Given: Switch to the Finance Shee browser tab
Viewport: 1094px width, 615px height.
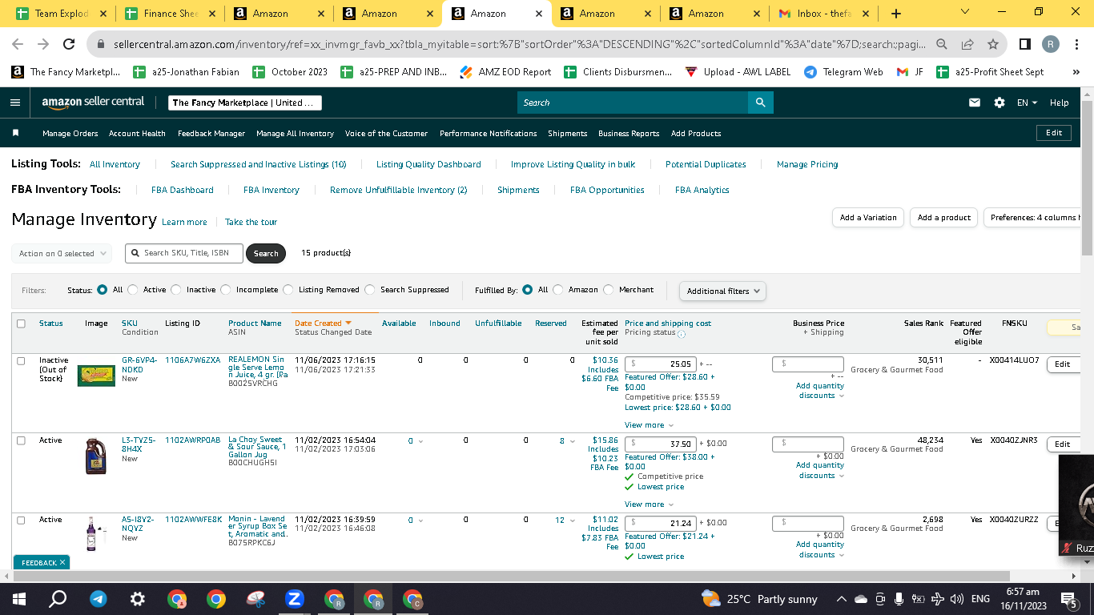Looking at the screenshot, I should click(168, 14).
